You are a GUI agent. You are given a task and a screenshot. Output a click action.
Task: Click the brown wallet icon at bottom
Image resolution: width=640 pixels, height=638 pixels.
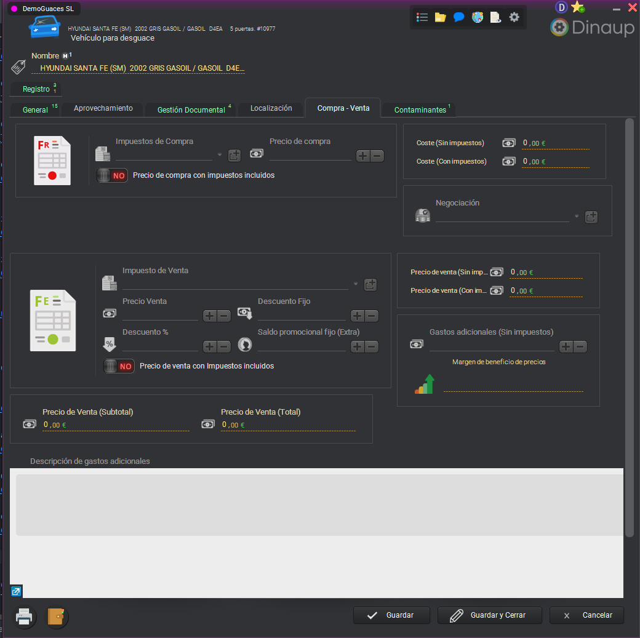(x=57, y=616)
